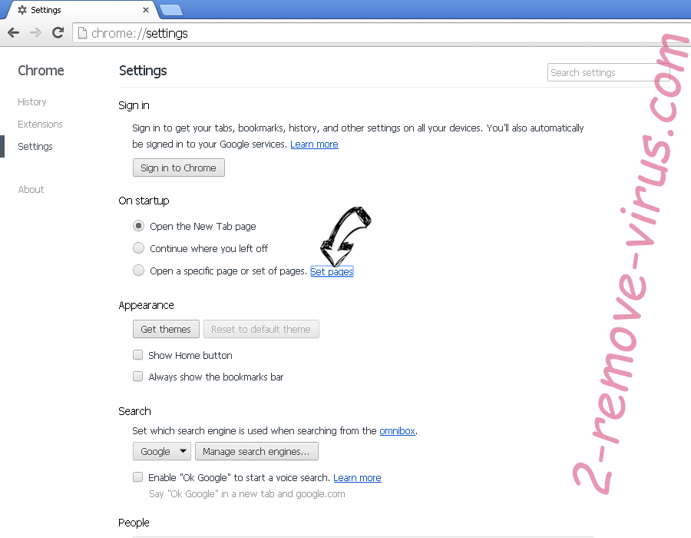The height and width of the screenshot is (538, 691).
Task: Click the People section heading
Action: (x=134, y=523)
